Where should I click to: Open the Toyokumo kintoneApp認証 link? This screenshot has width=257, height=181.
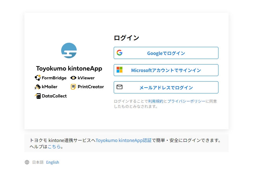pyautogui.click(x=124, y=140)
